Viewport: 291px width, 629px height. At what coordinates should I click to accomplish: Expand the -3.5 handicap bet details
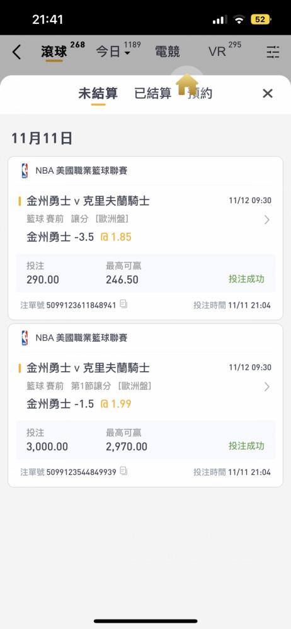coord(267,220)
